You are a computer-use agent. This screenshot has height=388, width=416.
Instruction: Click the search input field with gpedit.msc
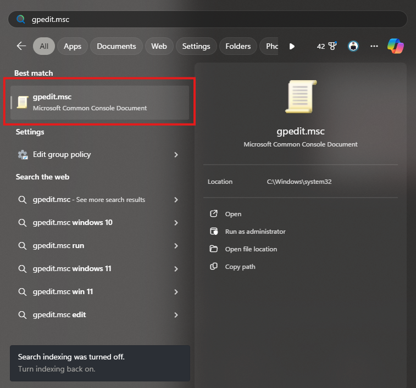[208, 19]
